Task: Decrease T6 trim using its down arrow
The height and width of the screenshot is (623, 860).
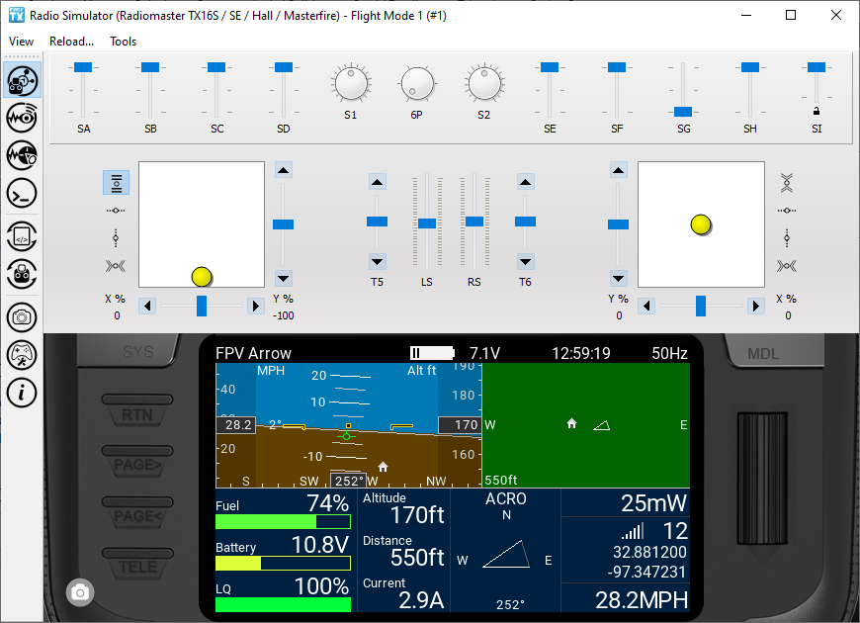Action: pyautogui.click(x=525, y=263)
